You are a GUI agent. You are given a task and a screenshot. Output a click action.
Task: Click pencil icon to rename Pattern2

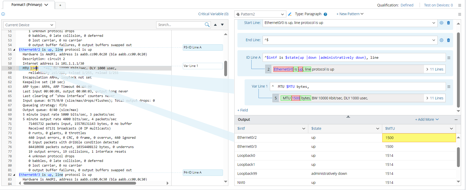point(290,14)
